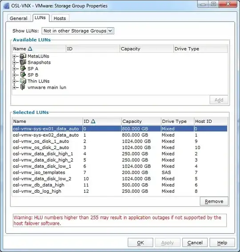Select MetaLUNs tree item label
The width and height of the screenshot is (240, 252).
(38, 56)
